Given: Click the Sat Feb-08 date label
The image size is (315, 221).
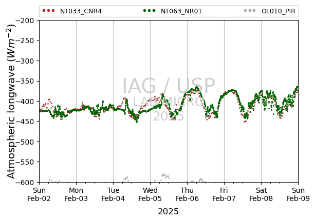Looking at the screenshot, I should point(261,194).
